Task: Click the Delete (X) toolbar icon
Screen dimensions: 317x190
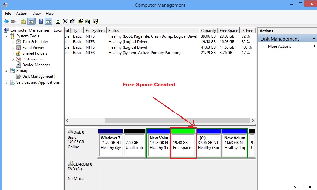Action: tap(65, 21)
